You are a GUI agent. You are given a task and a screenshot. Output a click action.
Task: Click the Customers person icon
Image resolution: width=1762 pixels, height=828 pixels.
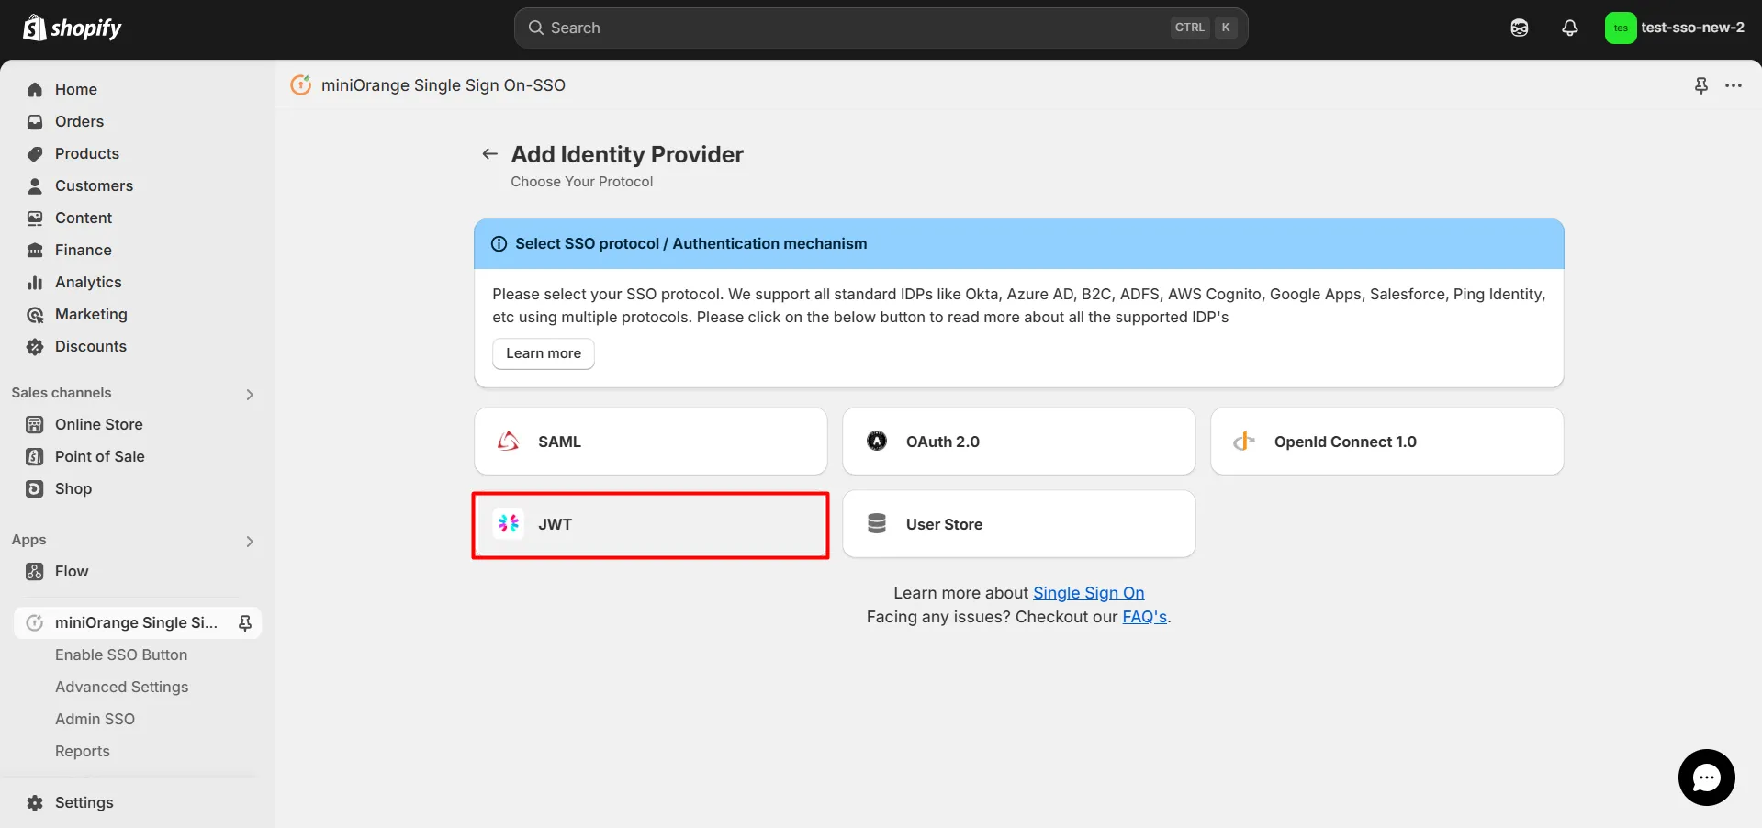35,185
